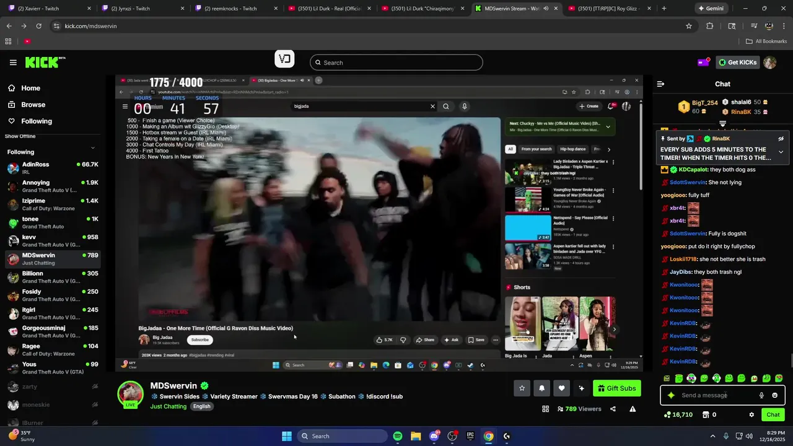The height and width of the screenshot is (446, 793).
Task: Click the kick.com/mdswervin address bar
Action: 372,26
